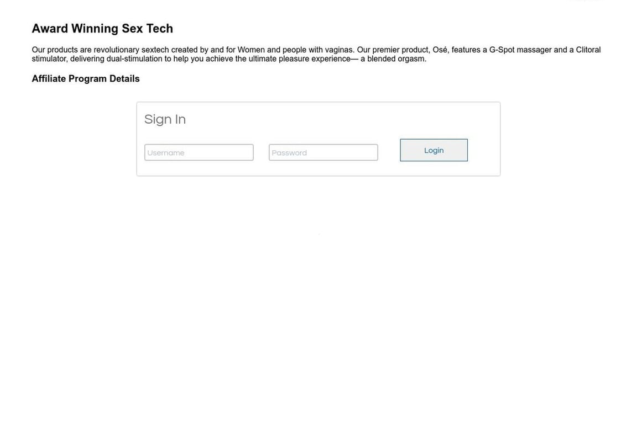Click the word G-Spot in the paragraph
The image size is (637, 424).
[x=502, y=50]
